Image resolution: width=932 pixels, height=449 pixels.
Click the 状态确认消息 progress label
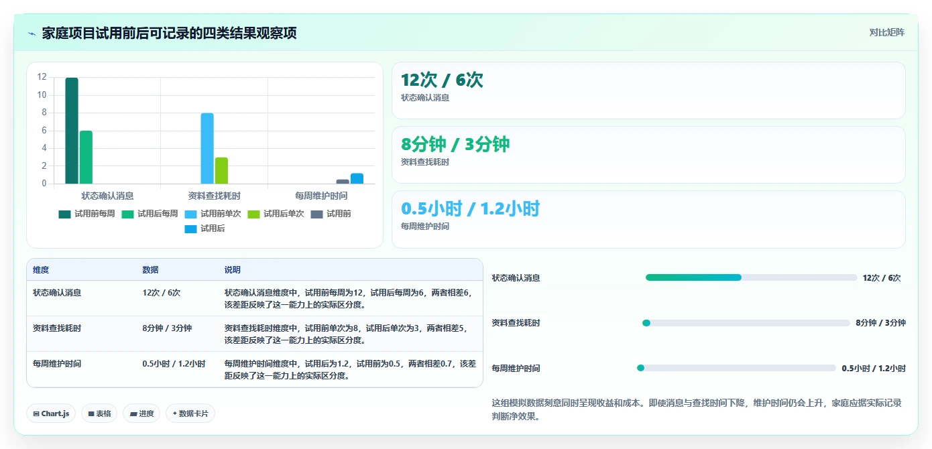(516, 278)
